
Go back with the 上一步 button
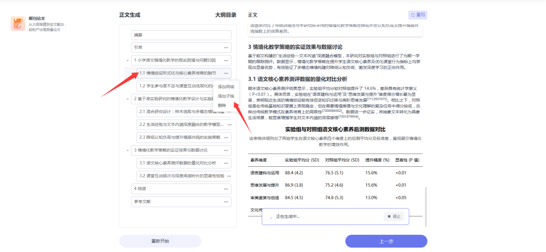click(386, 241)
